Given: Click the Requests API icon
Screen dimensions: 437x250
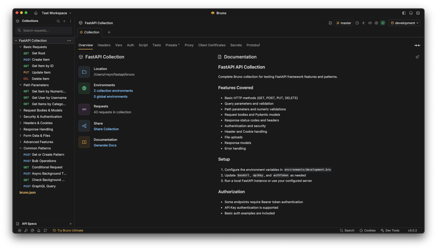Looking at the screenshot, I should click(84, 109).
